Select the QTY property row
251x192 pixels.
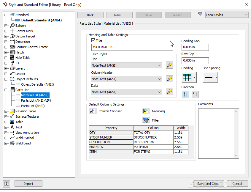(111, 133)
